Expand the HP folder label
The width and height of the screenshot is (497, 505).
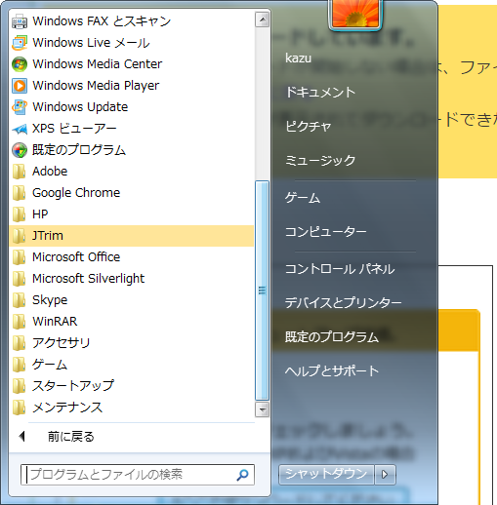coord(40,214)
